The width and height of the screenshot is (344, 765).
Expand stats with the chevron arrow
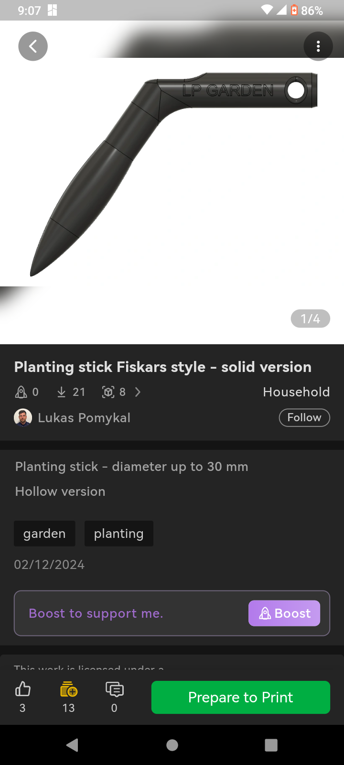coord(138,393)
